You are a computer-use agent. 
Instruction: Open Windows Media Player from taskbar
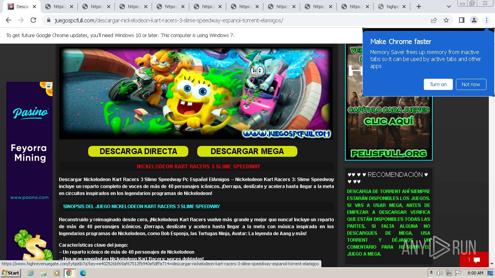[x=56, y=273]
